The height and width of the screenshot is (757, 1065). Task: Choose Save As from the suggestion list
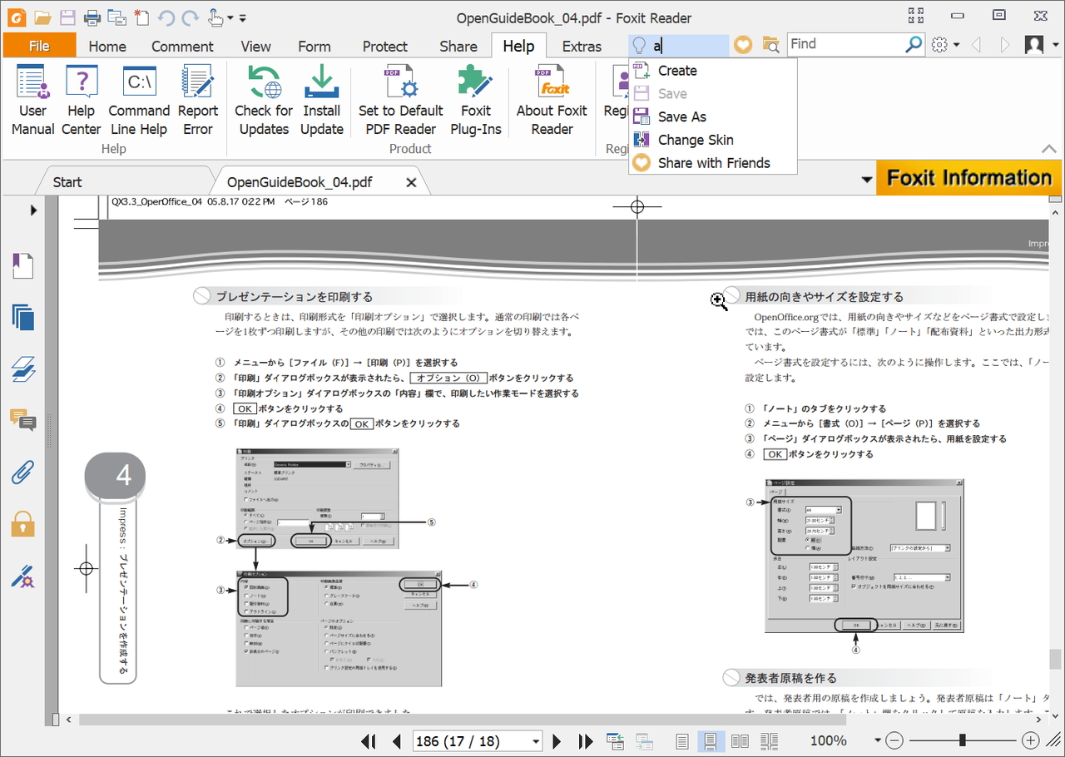coord(713,116)
